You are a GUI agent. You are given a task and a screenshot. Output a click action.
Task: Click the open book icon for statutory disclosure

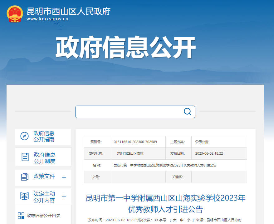tap(24, 196)
